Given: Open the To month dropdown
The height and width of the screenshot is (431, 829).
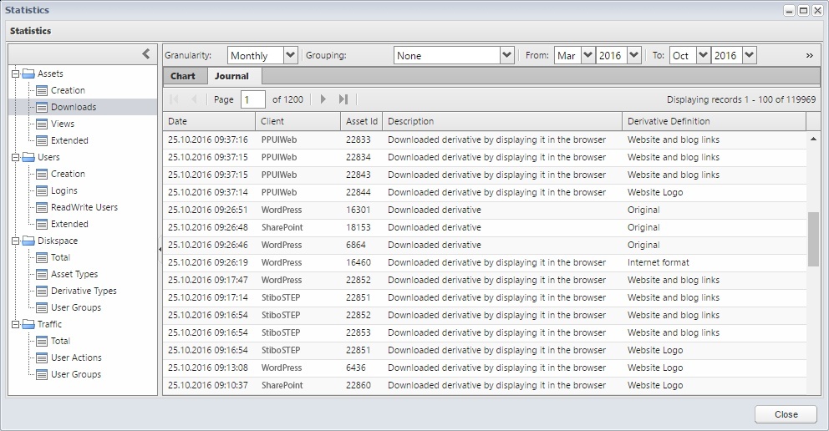Looking at the screenshot, I should tap(703, 55).
